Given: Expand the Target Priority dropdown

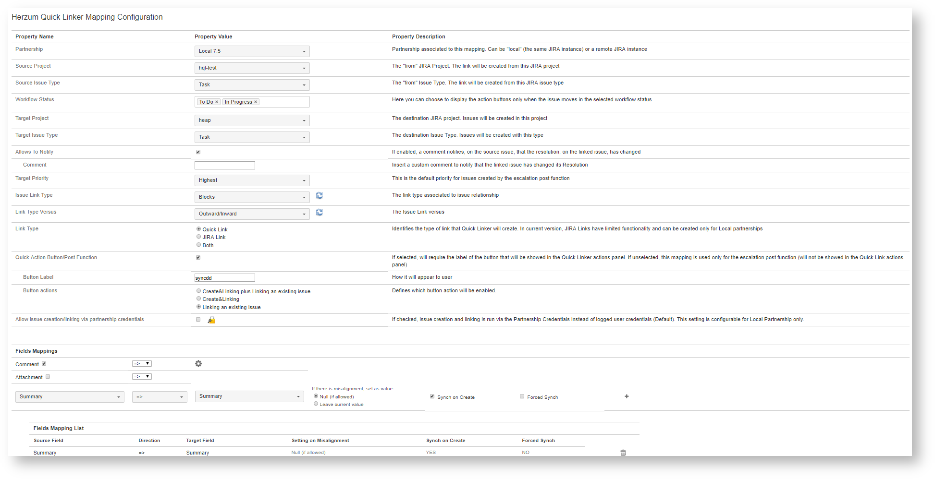Looking at the screenshot, I should [252, 180].
